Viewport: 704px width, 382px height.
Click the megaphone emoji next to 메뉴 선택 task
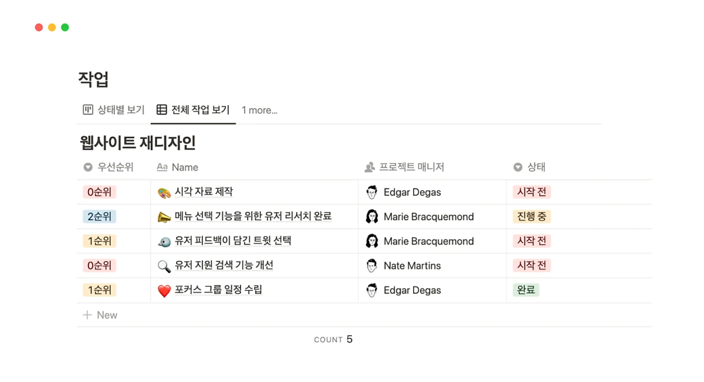coord(164,217)
